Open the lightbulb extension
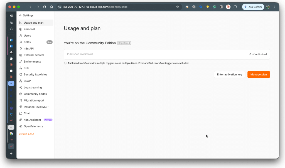Viewport: 285px width, 168px height. 208,7
